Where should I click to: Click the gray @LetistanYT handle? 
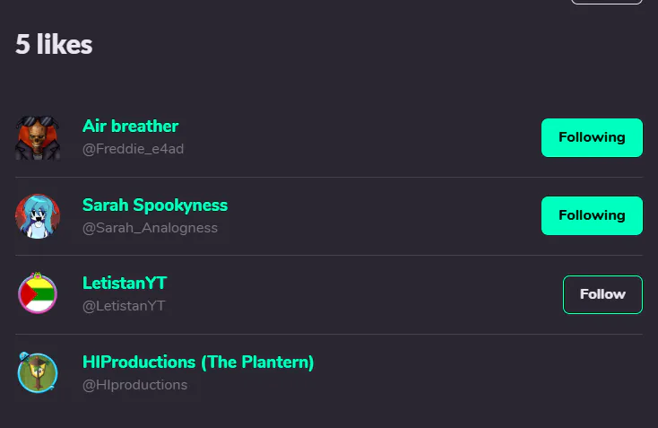coord(124,306)
